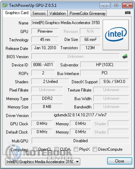Click the Memory Size field 8 MB

coord(47,107)
